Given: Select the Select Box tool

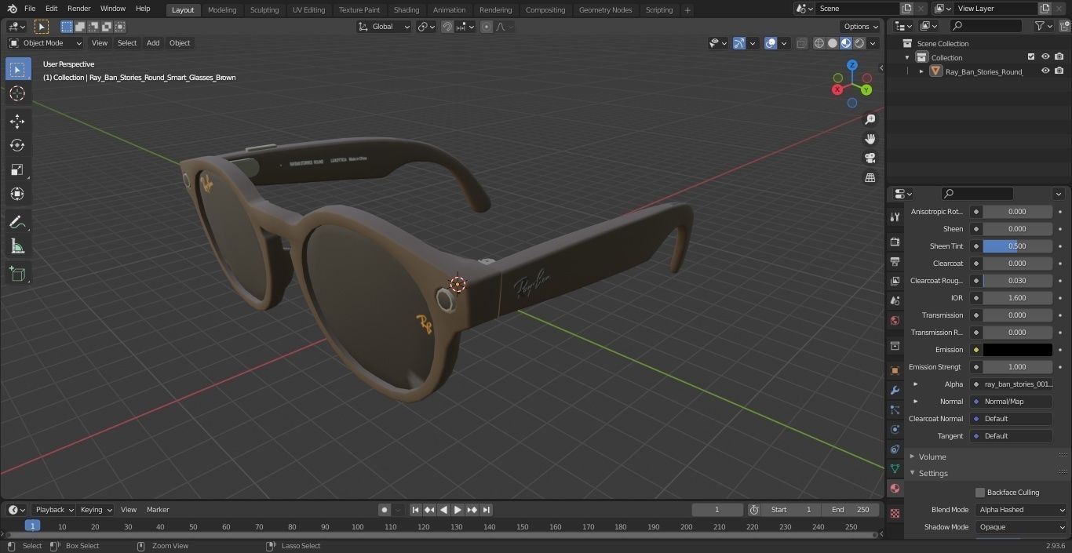Looking at the screenshot, I should tap(17, 70).
